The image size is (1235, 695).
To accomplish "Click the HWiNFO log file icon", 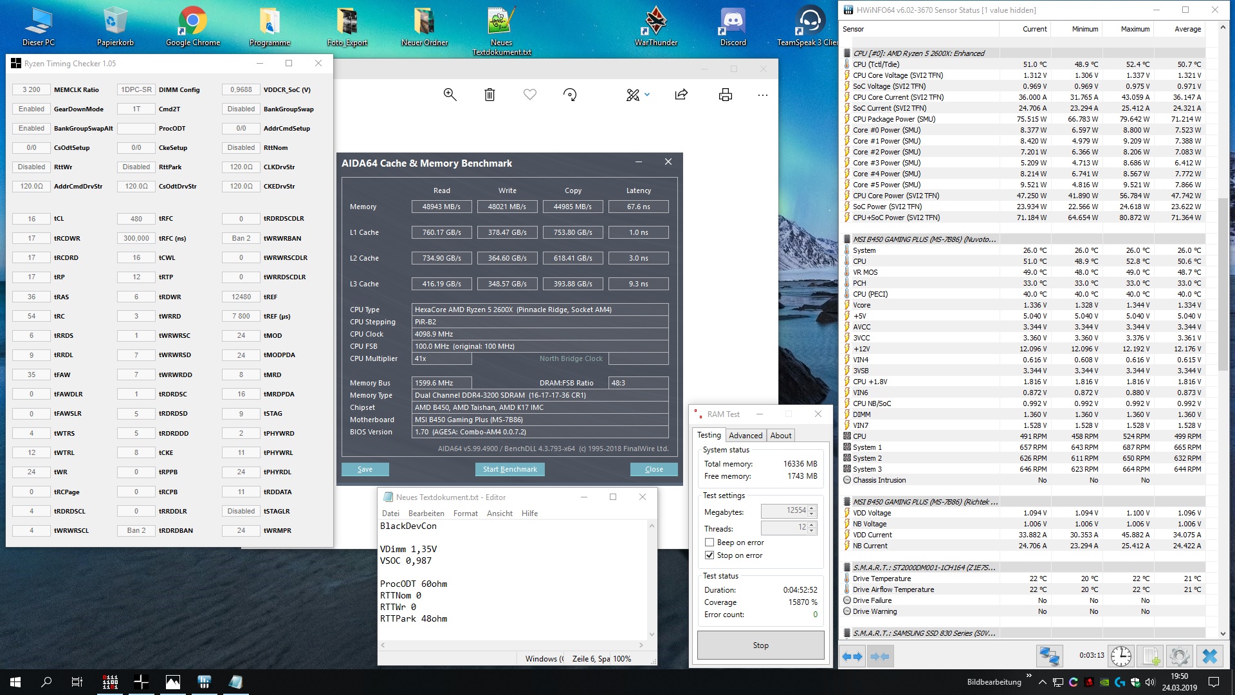I will [x=1150, y=656].
